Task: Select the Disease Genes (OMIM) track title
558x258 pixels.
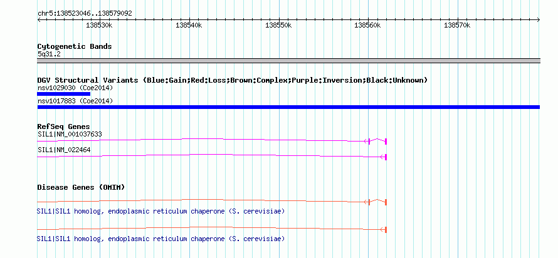Action: click(81, 187)
